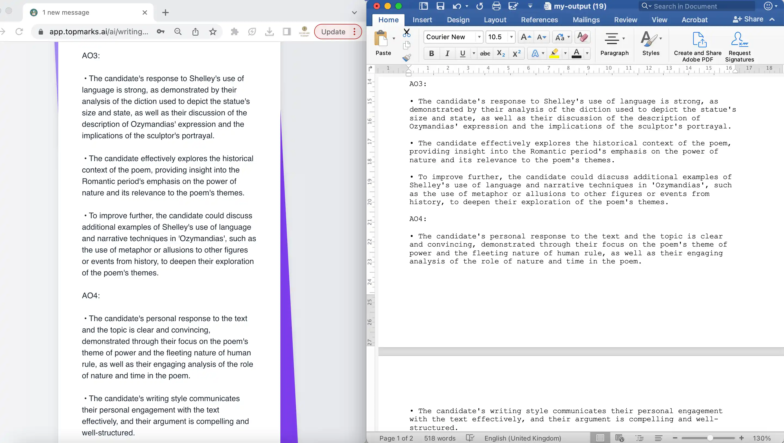The image size is (784, 443).
Task: Open the Design ribbon tab
Action: tap(458, 20)
